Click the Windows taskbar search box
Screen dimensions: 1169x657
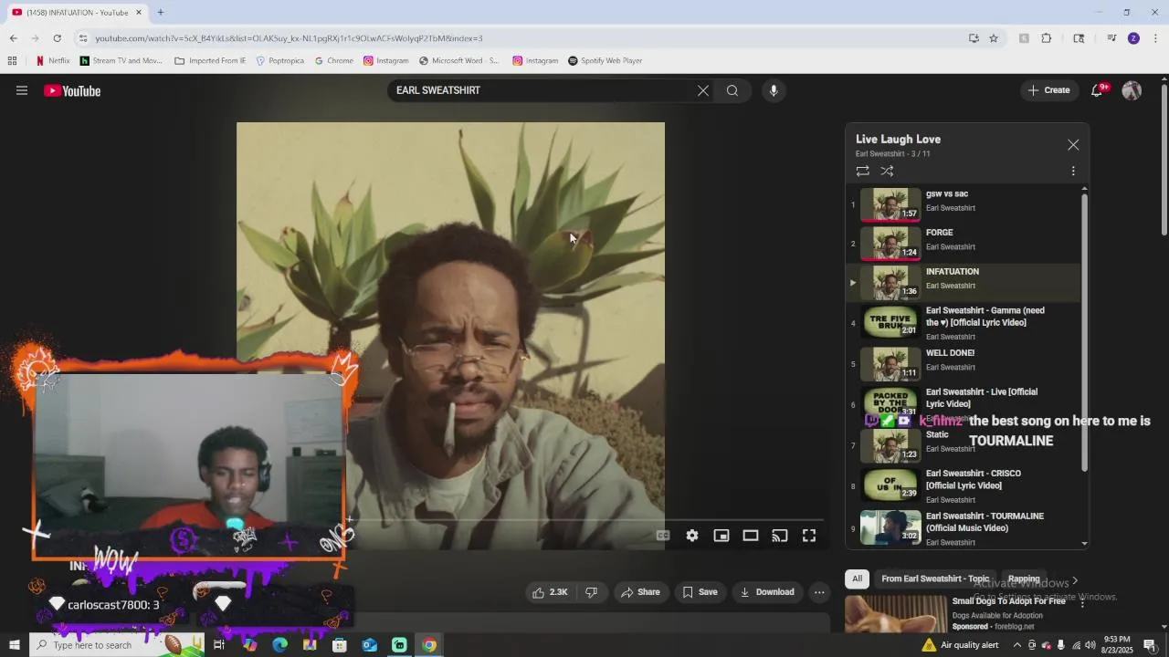pos(117,645)
